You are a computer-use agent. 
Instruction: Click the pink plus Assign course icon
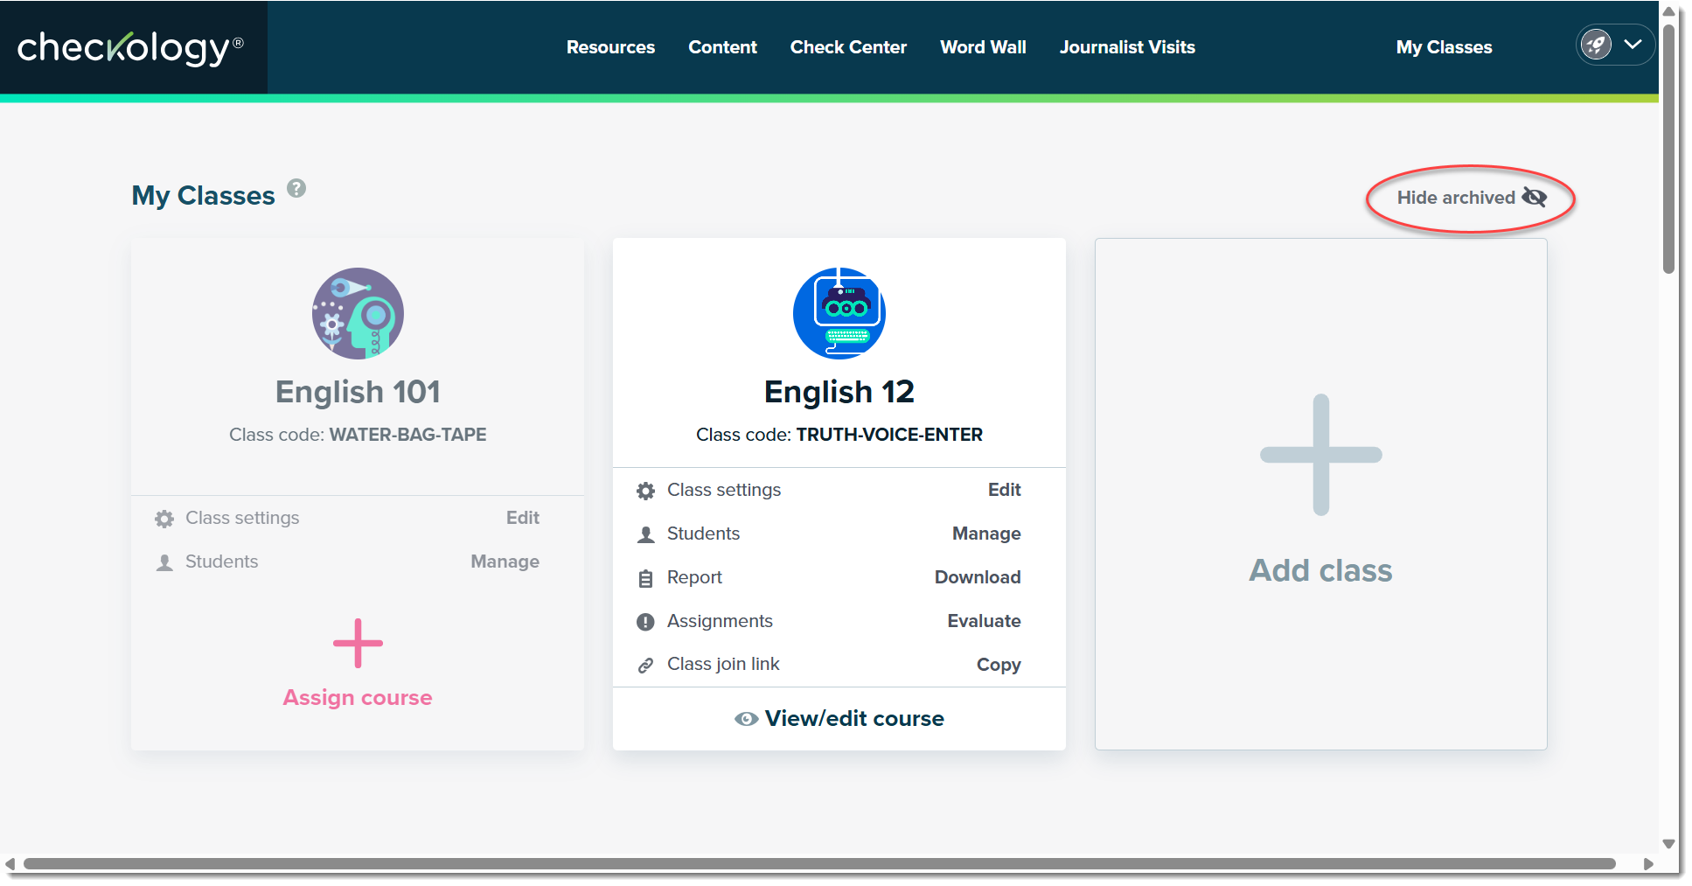tap(358, 644)
